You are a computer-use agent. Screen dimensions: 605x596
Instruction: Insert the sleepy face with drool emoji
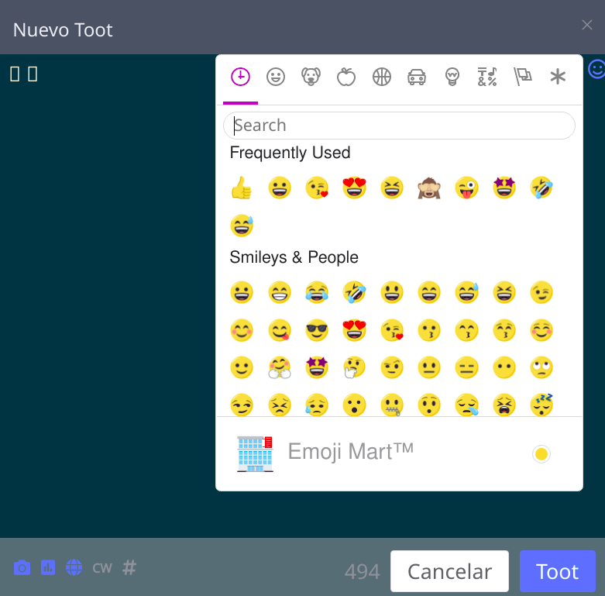466,405
